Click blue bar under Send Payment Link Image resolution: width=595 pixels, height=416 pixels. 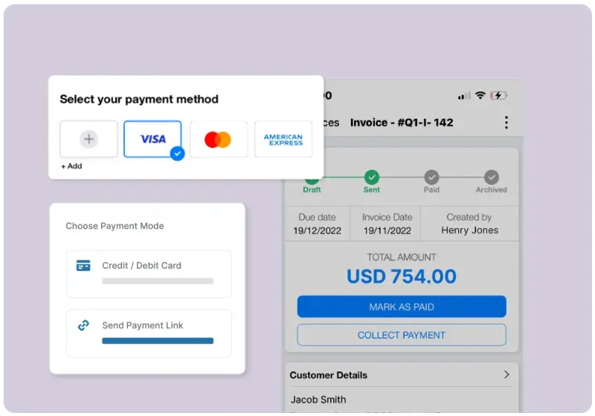coord(158,341)
